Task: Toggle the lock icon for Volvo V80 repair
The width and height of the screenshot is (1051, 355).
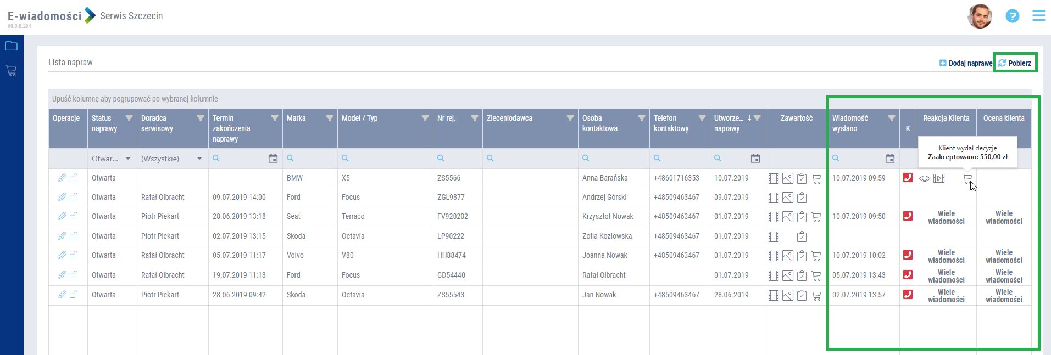Action: tap(74, 255)
